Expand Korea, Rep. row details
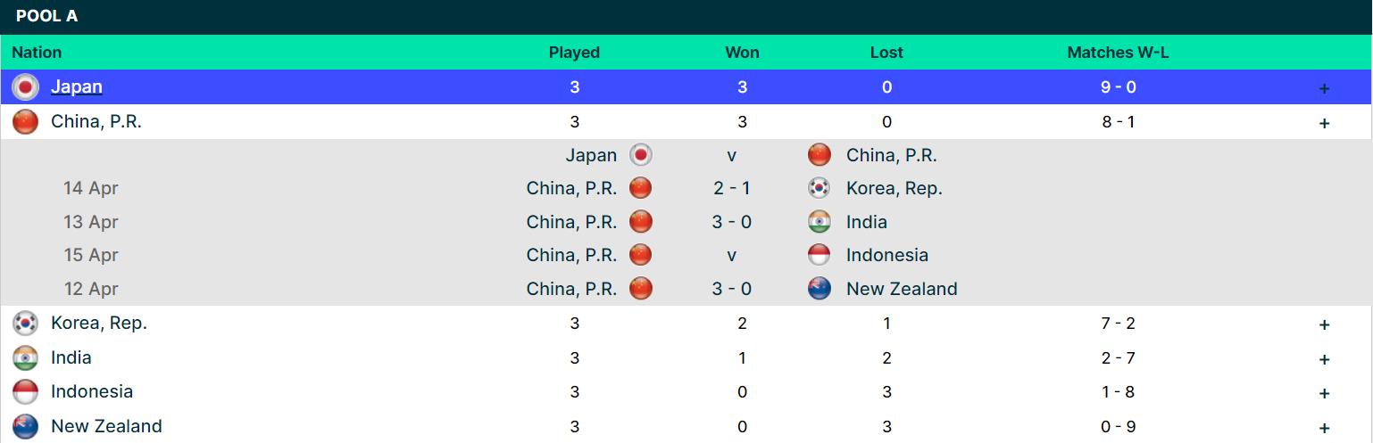The image size is (1373, 443). 1324,324
